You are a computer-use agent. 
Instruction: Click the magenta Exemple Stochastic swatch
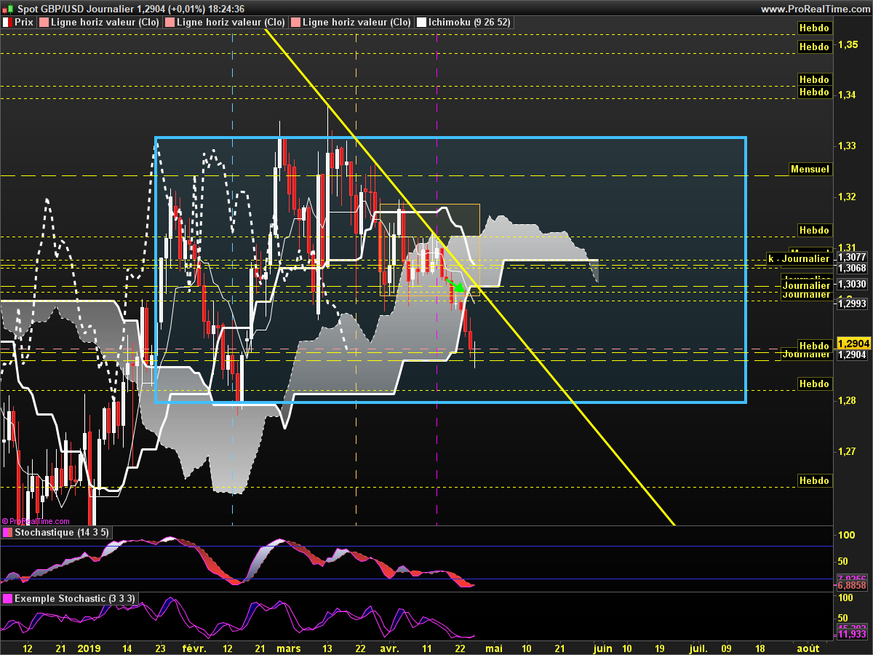tap(7, 599)
